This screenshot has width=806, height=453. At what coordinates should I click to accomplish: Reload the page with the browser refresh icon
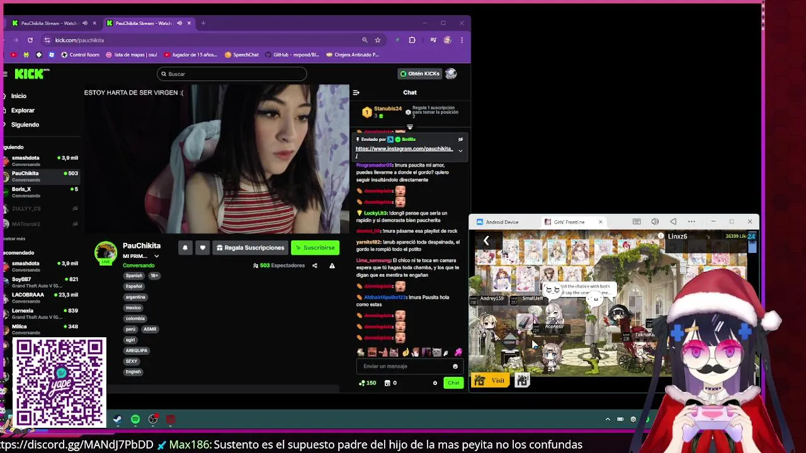(30, 40)
